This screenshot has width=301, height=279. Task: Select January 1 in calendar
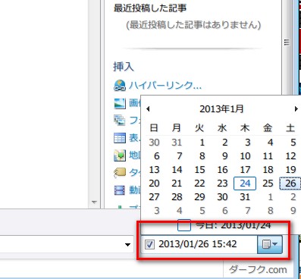point(202,143)
